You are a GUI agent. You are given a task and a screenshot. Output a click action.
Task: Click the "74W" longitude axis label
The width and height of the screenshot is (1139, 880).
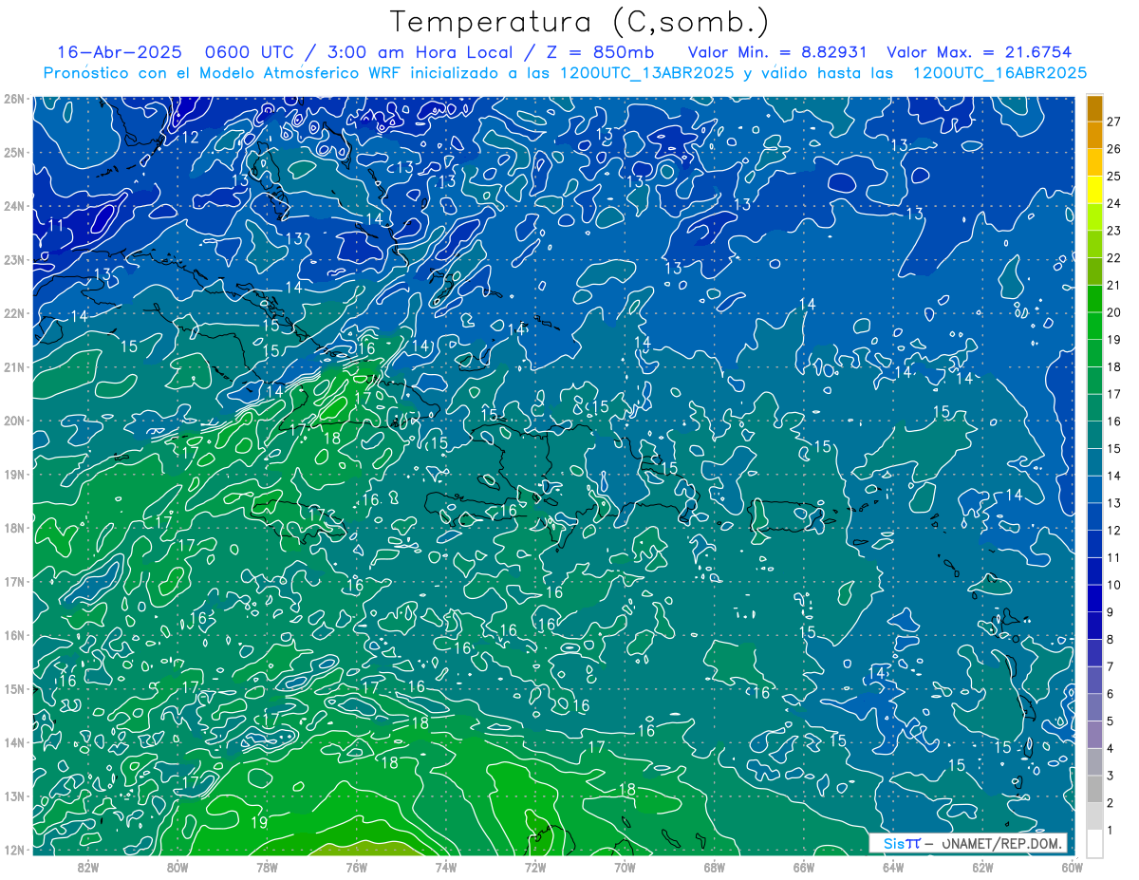tap(445, 867)
